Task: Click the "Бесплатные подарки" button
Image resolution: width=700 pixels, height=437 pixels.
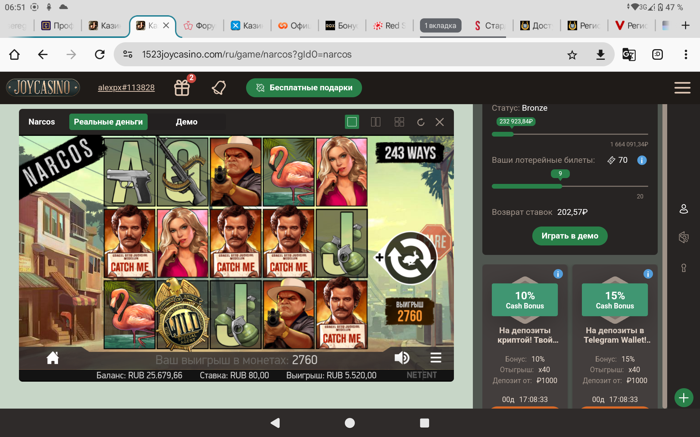Action: (304, 88)
